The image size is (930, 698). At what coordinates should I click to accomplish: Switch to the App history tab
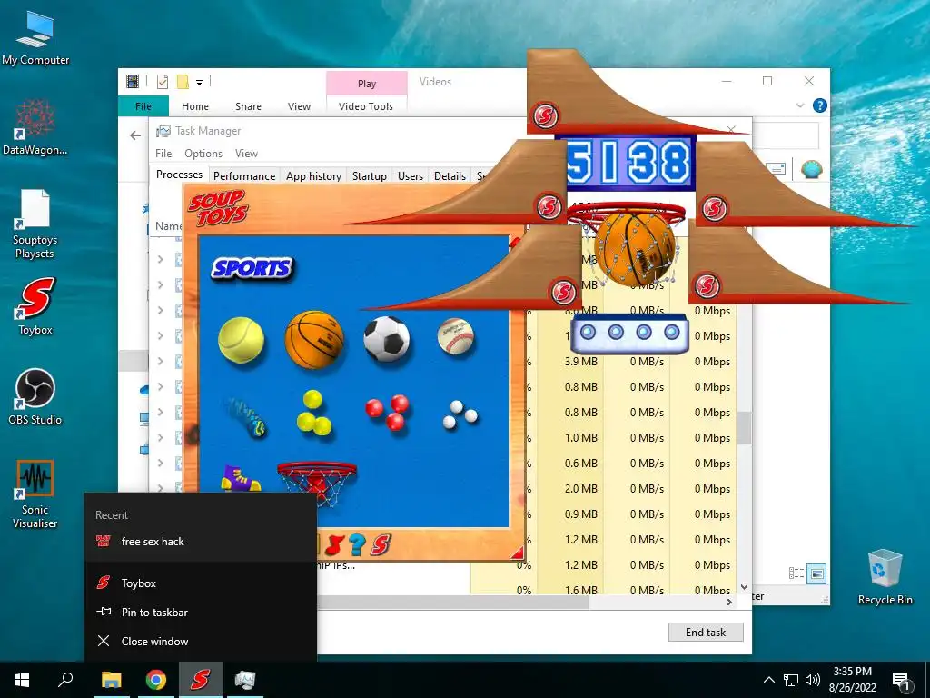point(313,175)
